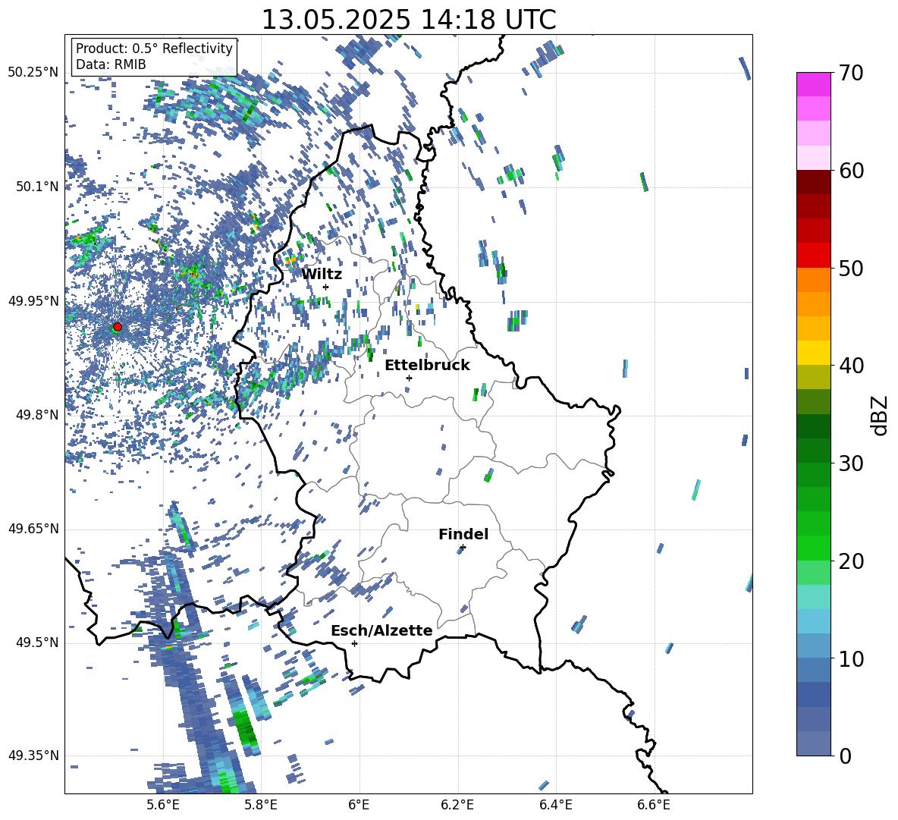
Task: Click the 49.35°N latitude label
Action: coord(33,756)
